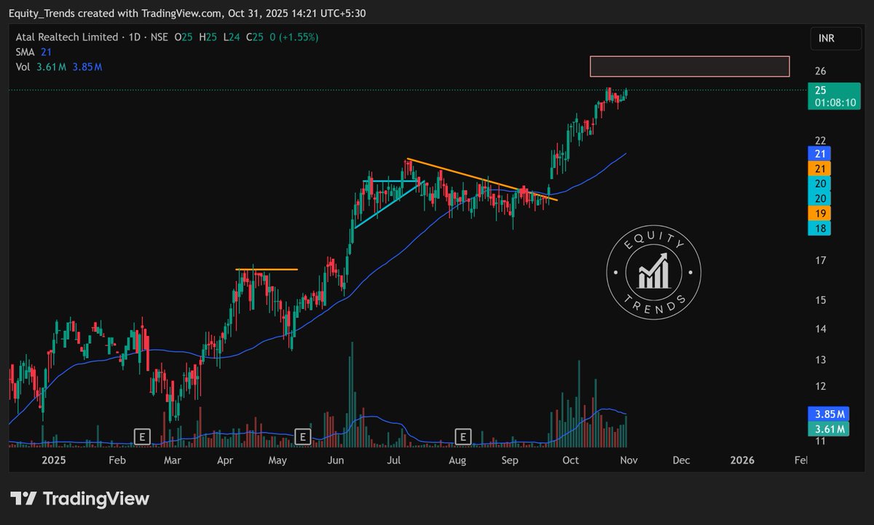Click the orange price badge showing 19

coord(820,213)
